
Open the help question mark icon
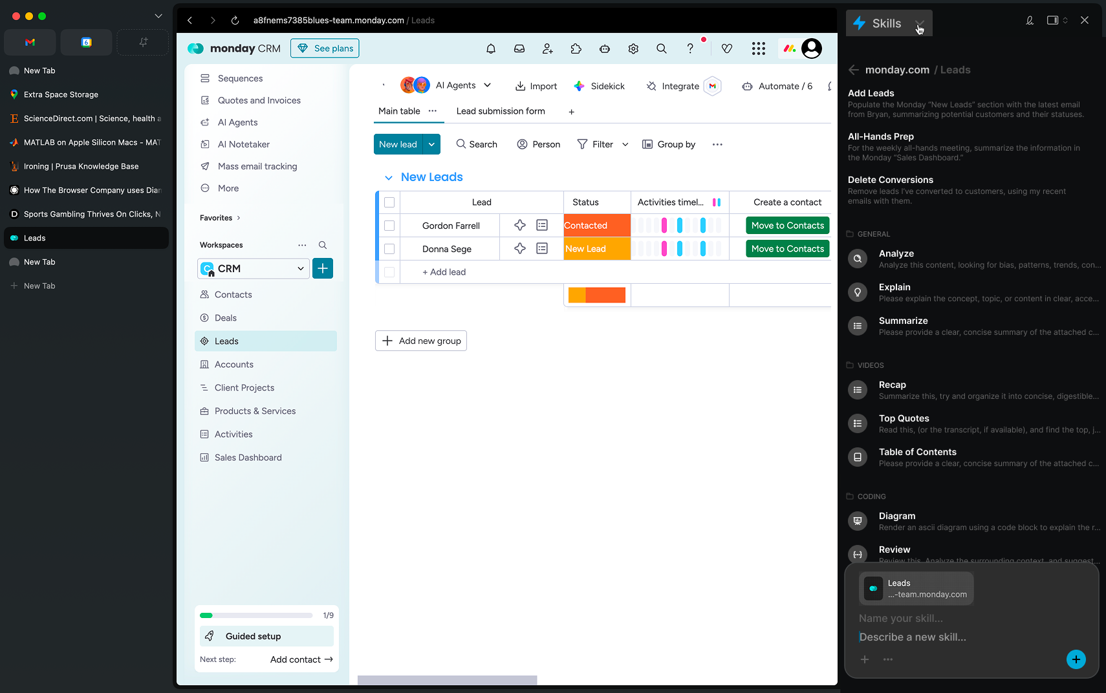point(690,48)
